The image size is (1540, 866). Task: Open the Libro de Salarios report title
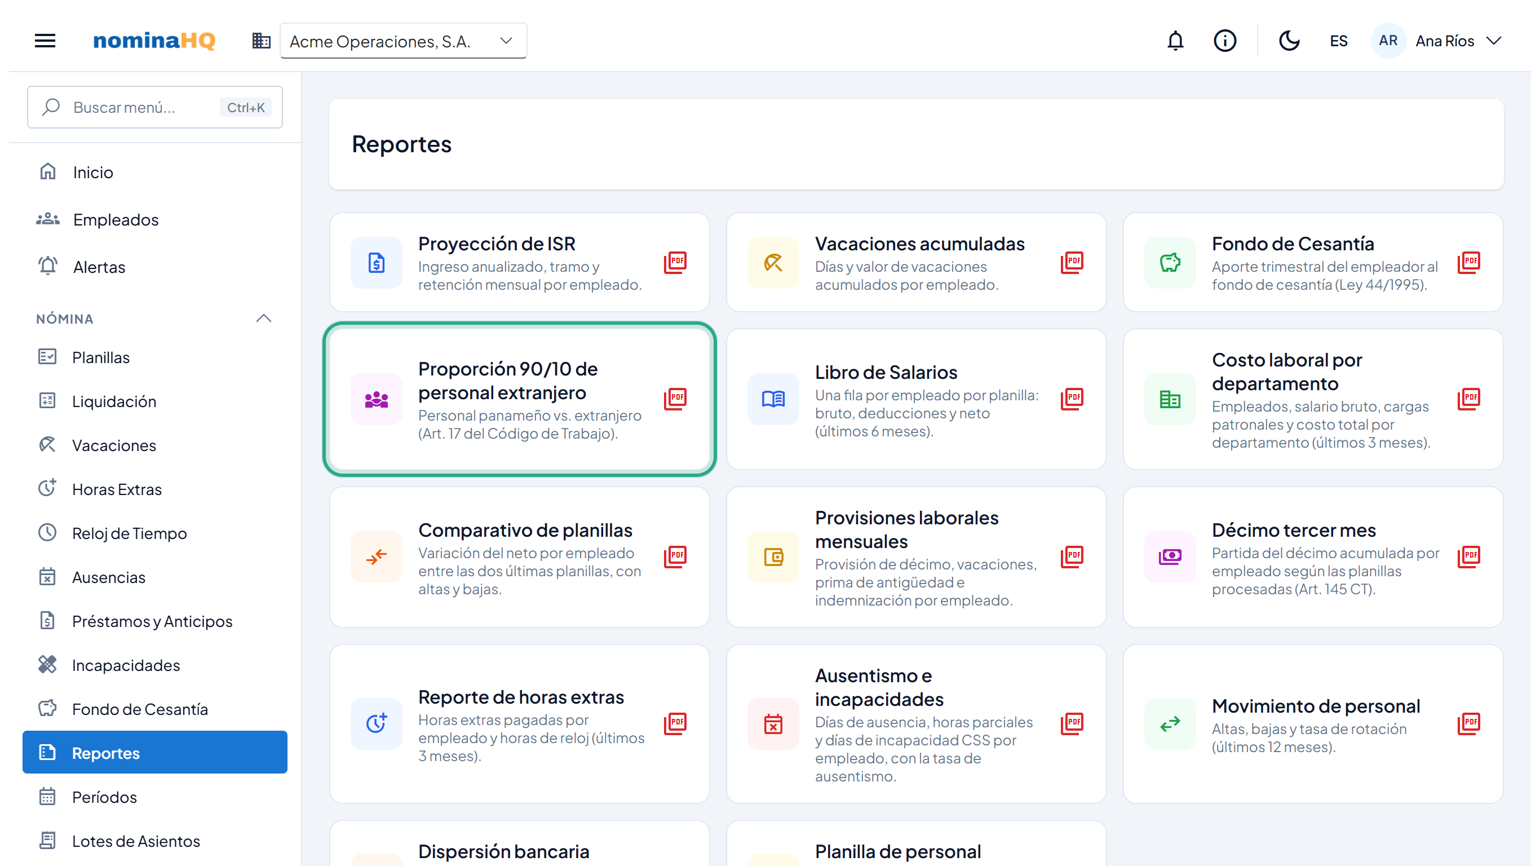[886, 372]
